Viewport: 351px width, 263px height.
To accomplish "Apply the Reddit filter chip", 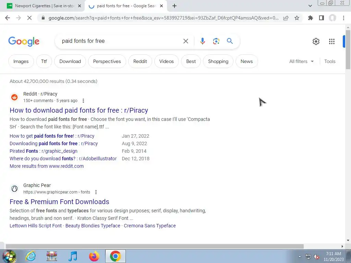I will point(140,61).
